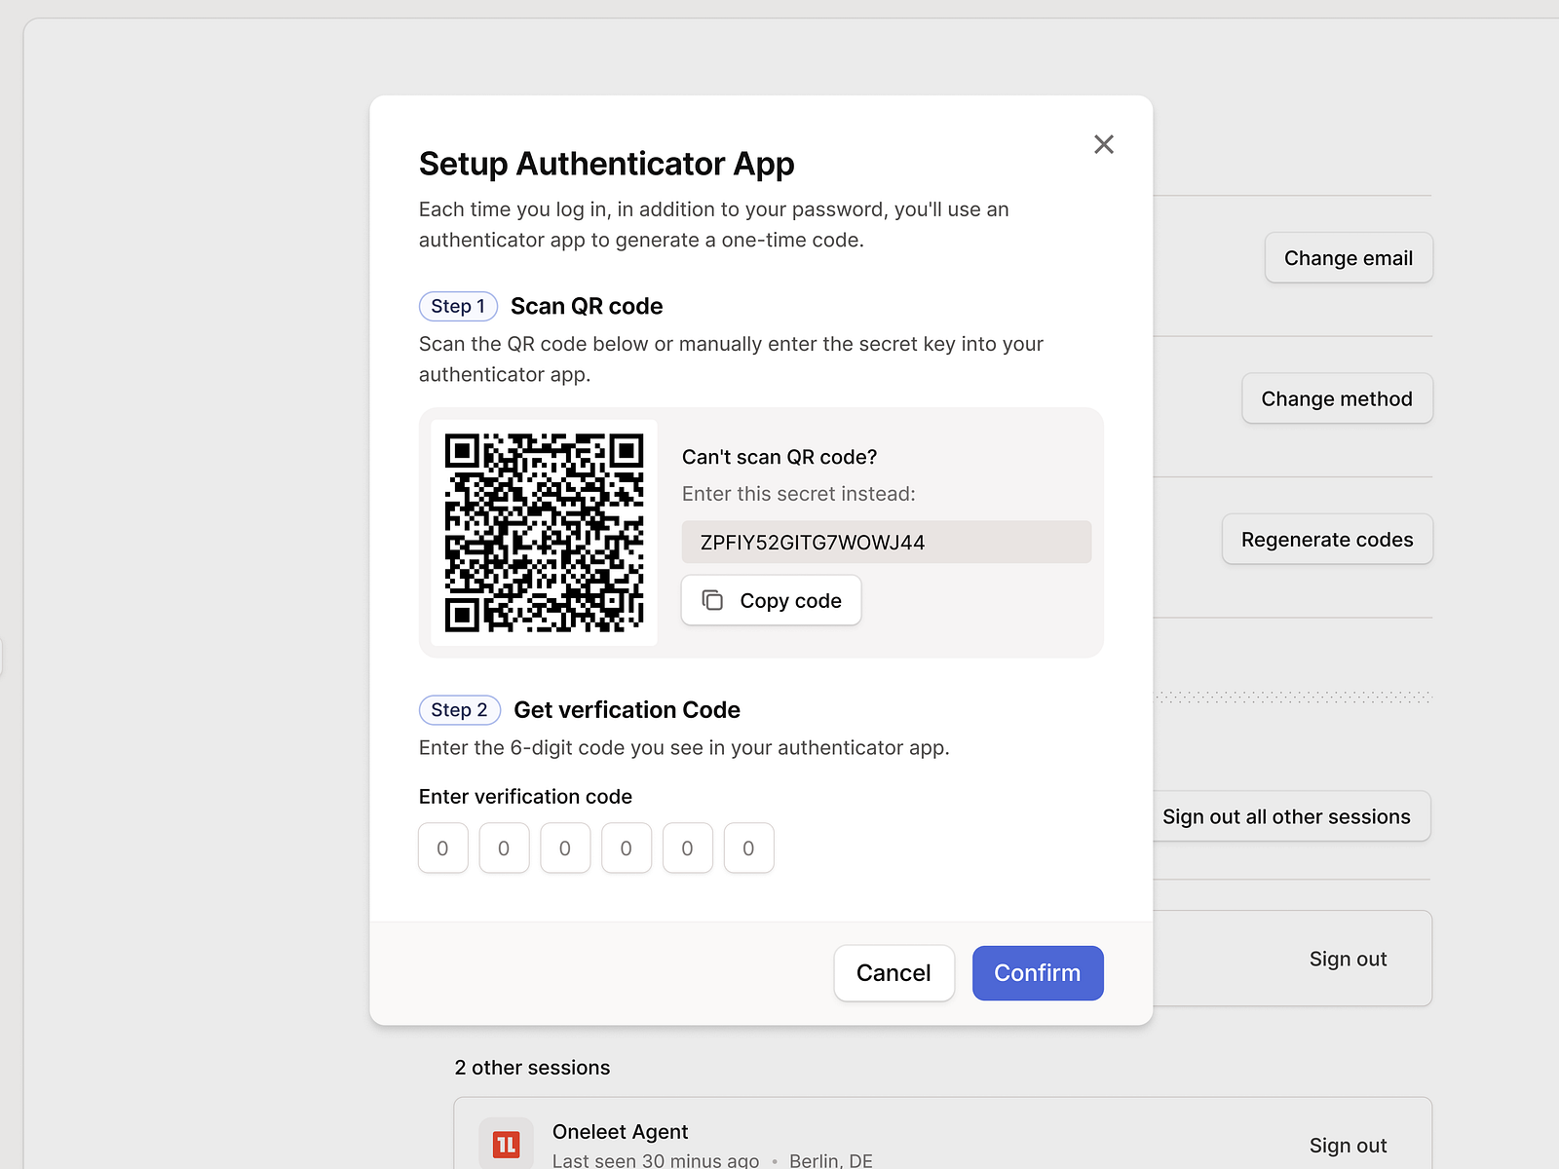Open Change method options
The width and height of the screenshot is (1559, 1169).
click(1337, 398)
